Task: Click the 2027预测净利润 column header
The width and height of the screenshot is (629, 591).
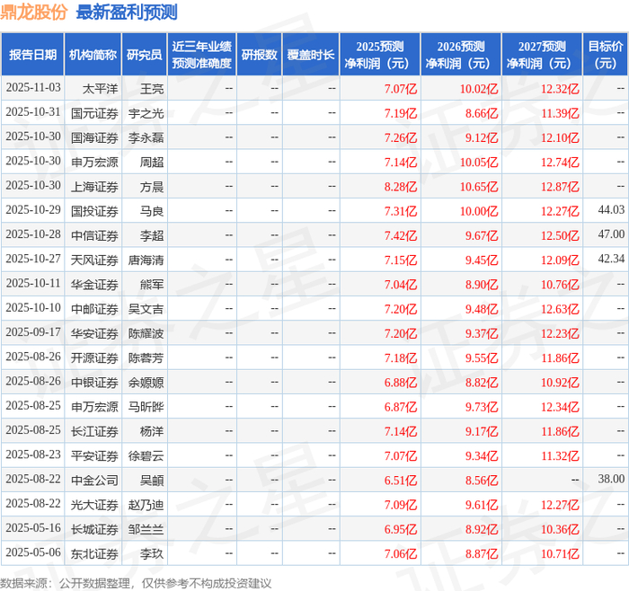Action: 542,55
